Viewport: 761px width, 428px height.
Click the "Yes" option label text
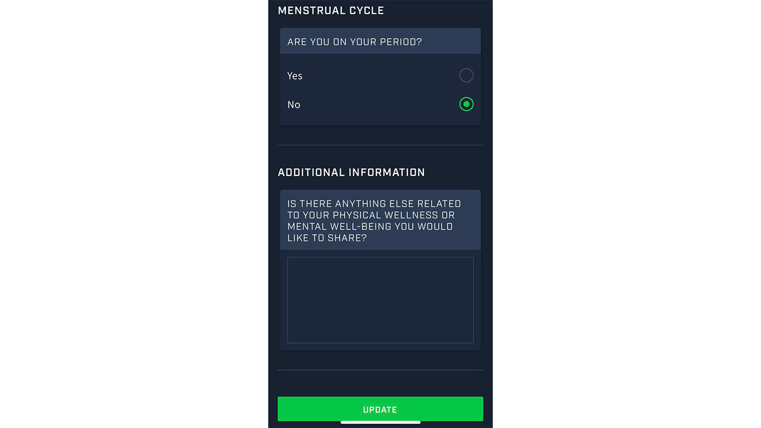295,75
